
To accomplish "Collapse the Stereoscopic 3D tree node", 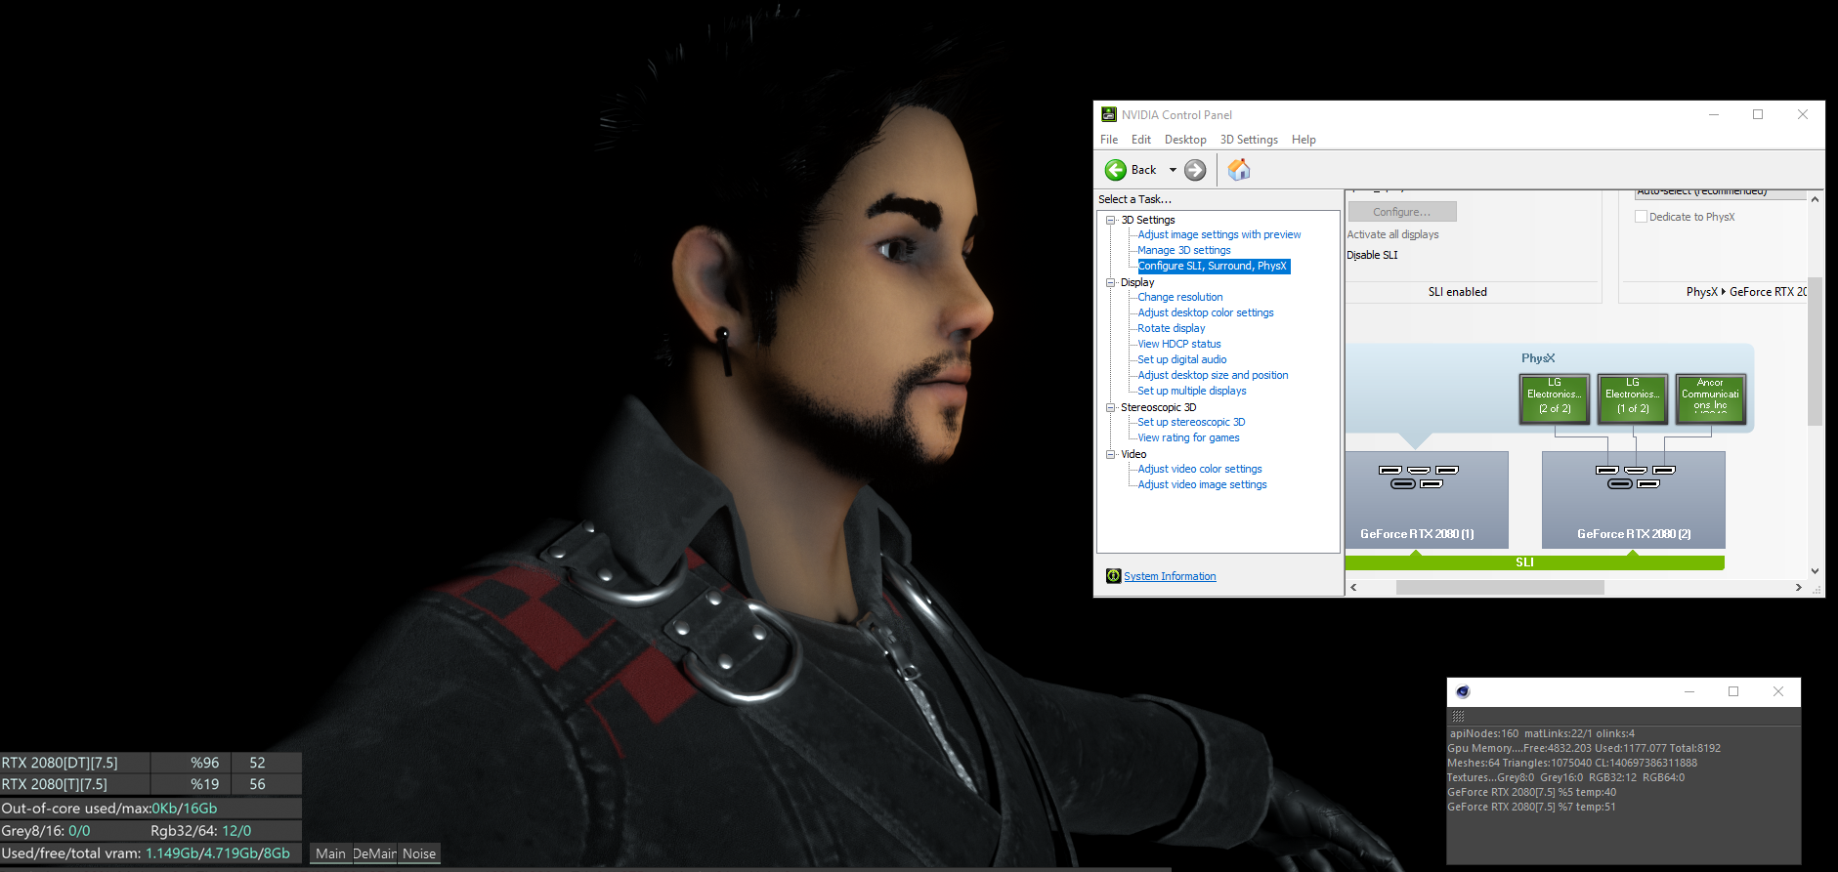I will pyautogui.click(x=1111, y=408).
